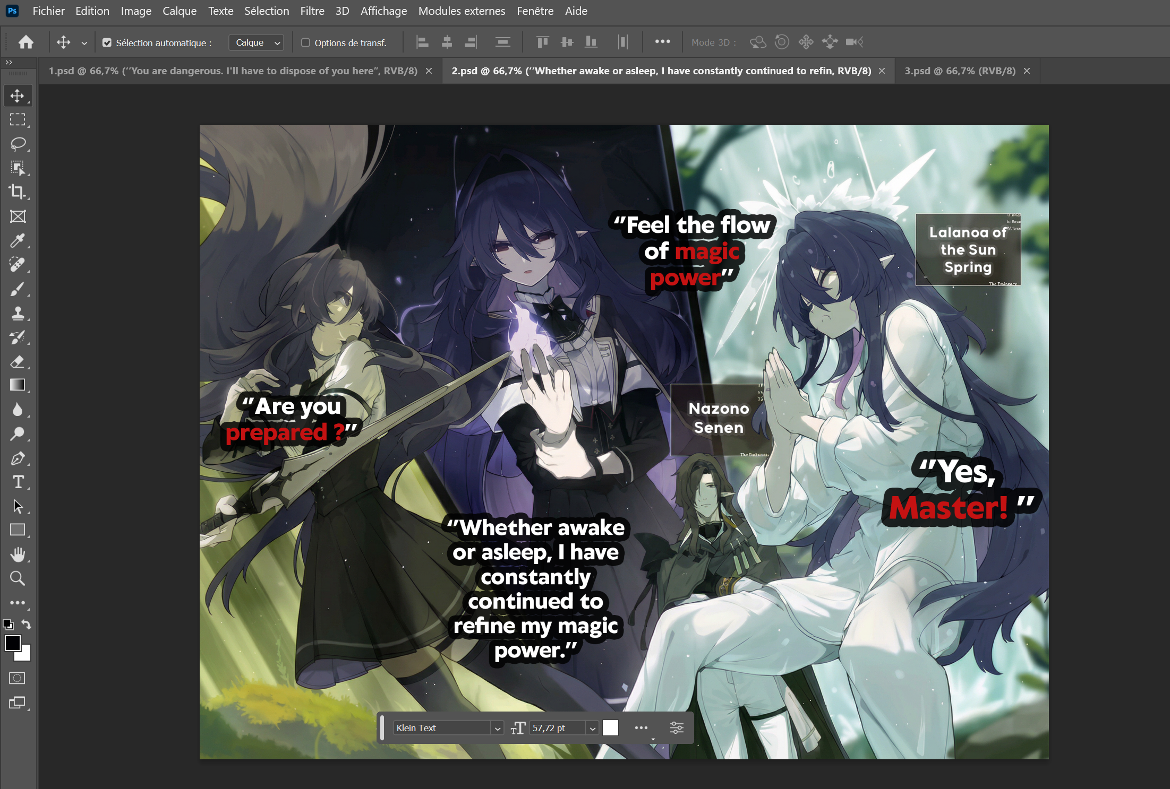Select the Lasso tool
This screenshot has height=789, width=1170.
[18, 144]
